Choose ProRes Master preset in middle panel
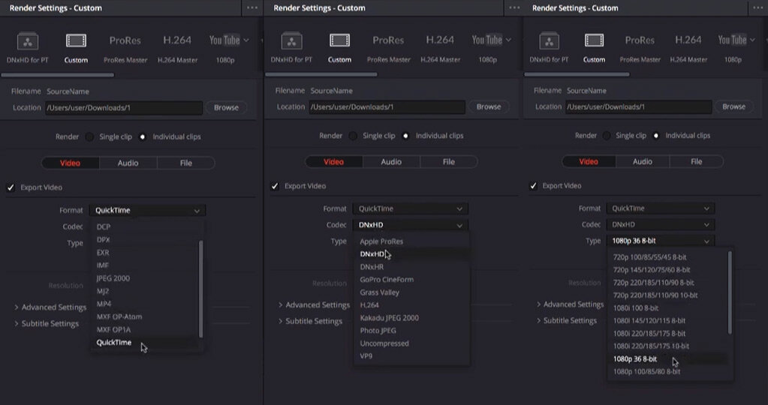This screenshot has height=405, width=768. pyautogui.click(x=388, y=47)
